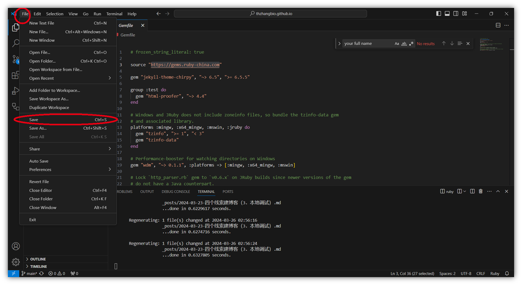The width and height of the screenshot is (522, 285).
Task: Click the gems.ruby-china.com source link
Action: (x=185, y=65)
